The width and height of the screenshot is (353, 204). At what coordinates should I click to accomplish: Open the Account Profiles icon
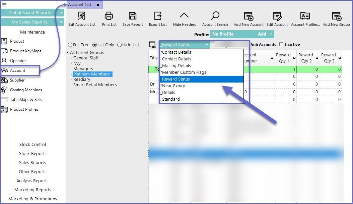[305, 16]
